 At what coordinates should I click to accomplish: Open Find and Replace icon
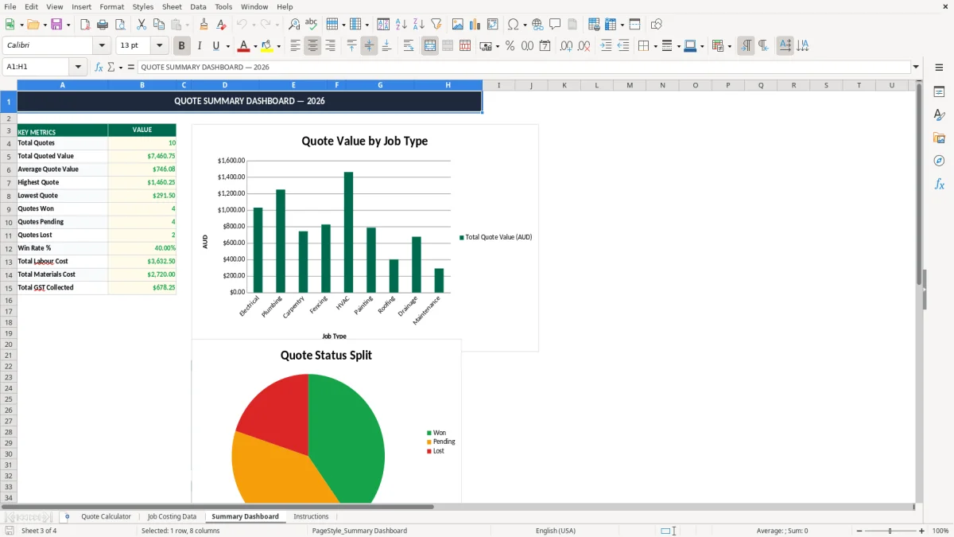click(294, 25)
